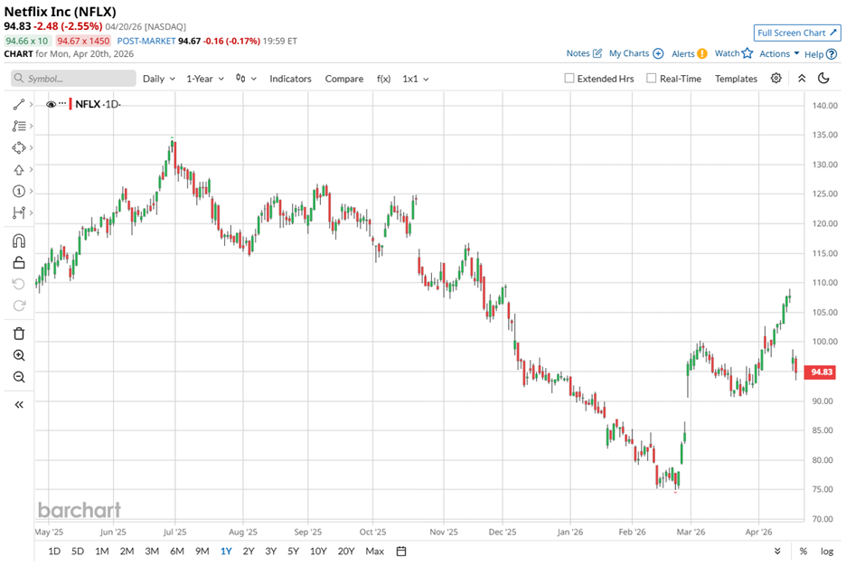
Task: Open the Fibonacci/text annotation tools
Action: point(19,126)
